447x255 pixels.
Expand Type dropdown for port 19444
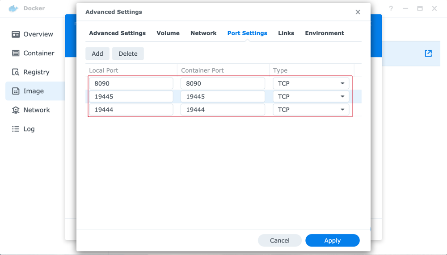click(x=311, y=110)
